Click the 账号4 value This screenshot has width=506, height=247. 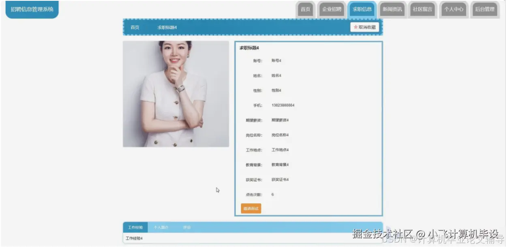tap(276, 60)
